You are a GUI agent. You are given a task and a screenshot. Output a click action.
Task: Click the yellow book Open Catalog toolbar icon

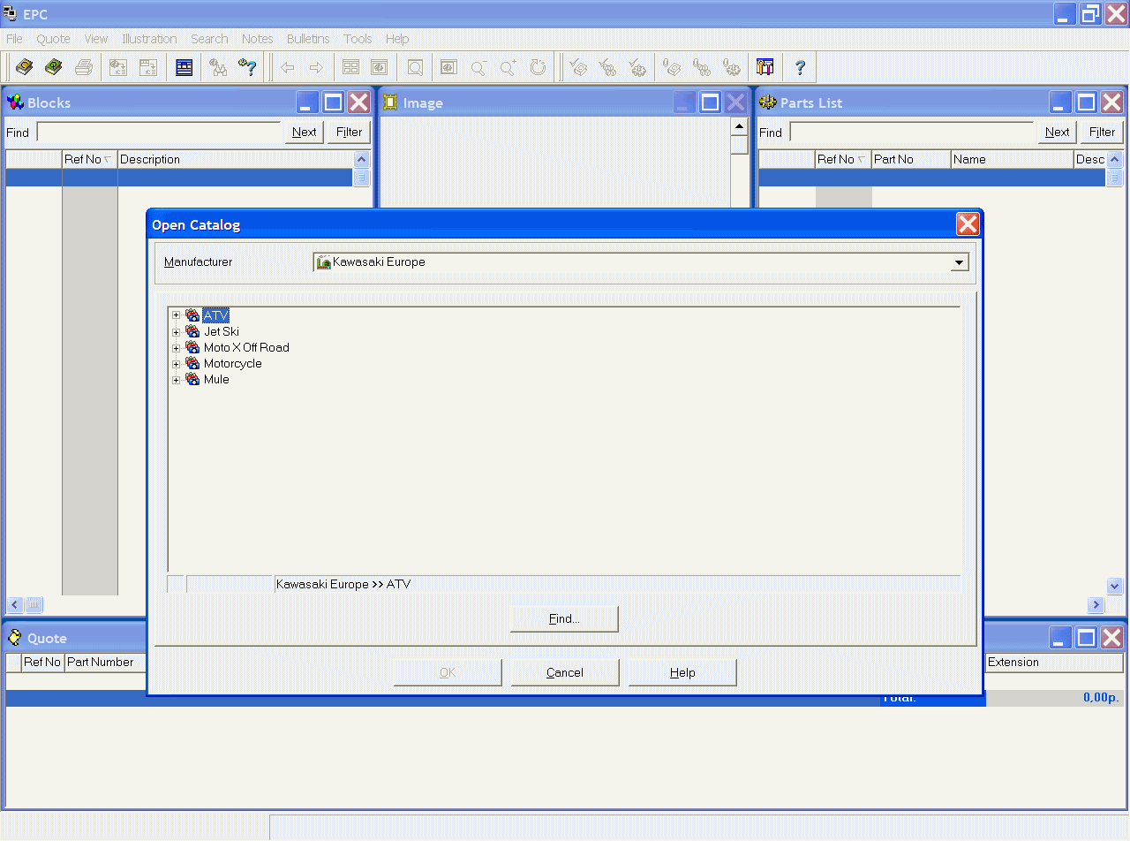coord(25,67)
